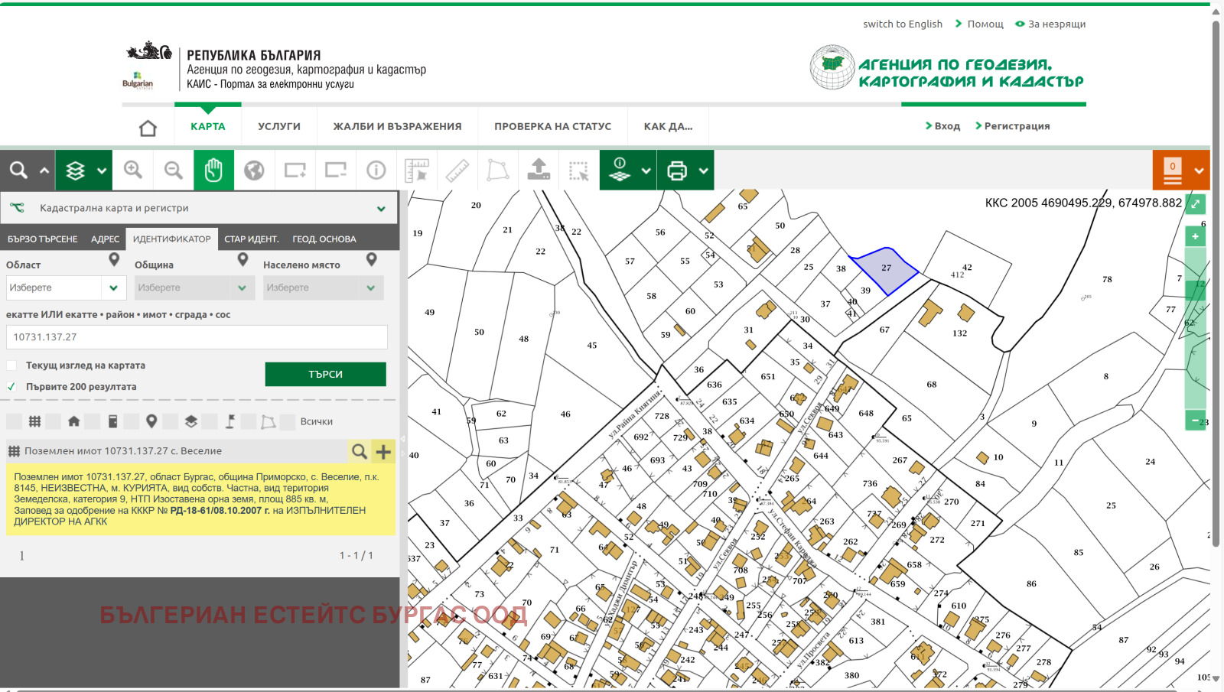Check the 'Всички' filter checkbox
This screenshot has height=692, width=1224.
pyautogui.click(x=288, y=421)
